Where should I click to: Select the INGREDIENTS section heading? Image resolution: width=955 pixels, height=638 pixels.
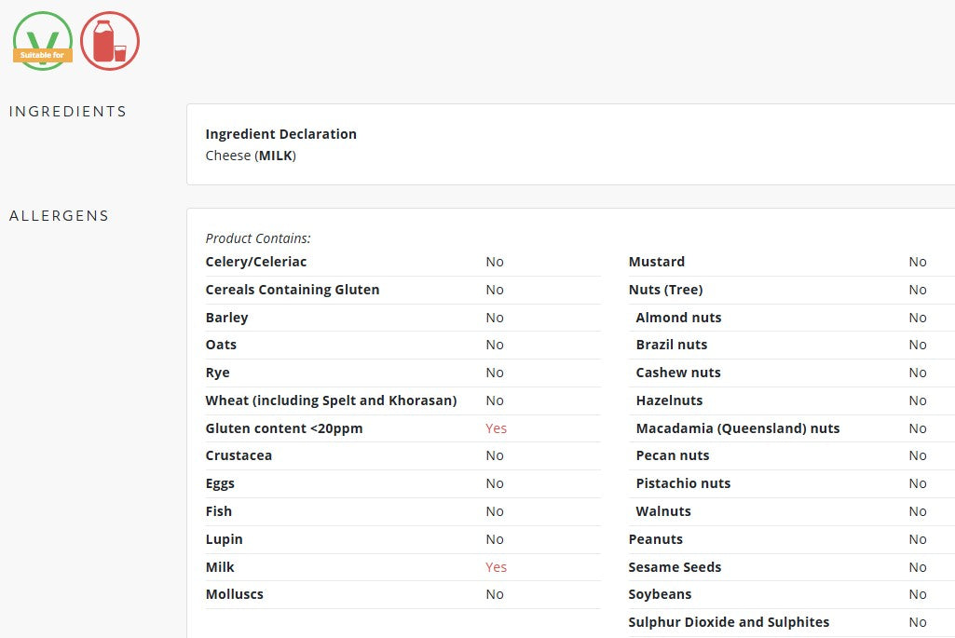[x=68, y=112]
